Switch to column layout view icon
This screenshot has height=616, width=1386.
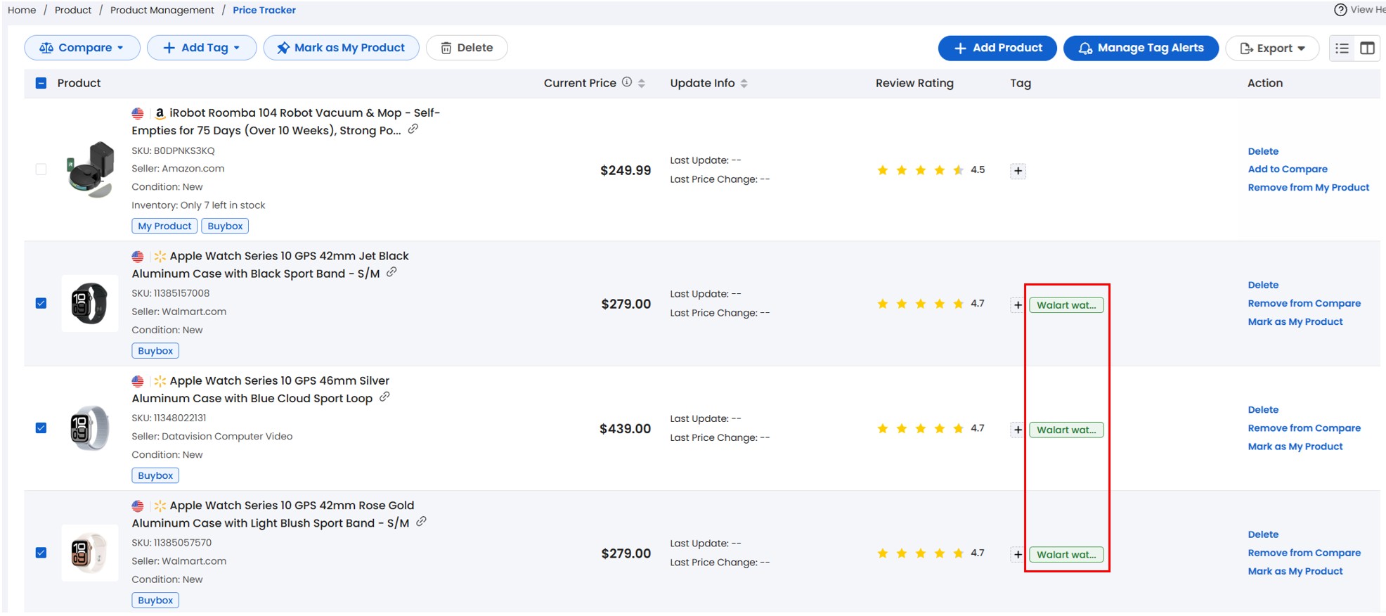point(1367,49)
